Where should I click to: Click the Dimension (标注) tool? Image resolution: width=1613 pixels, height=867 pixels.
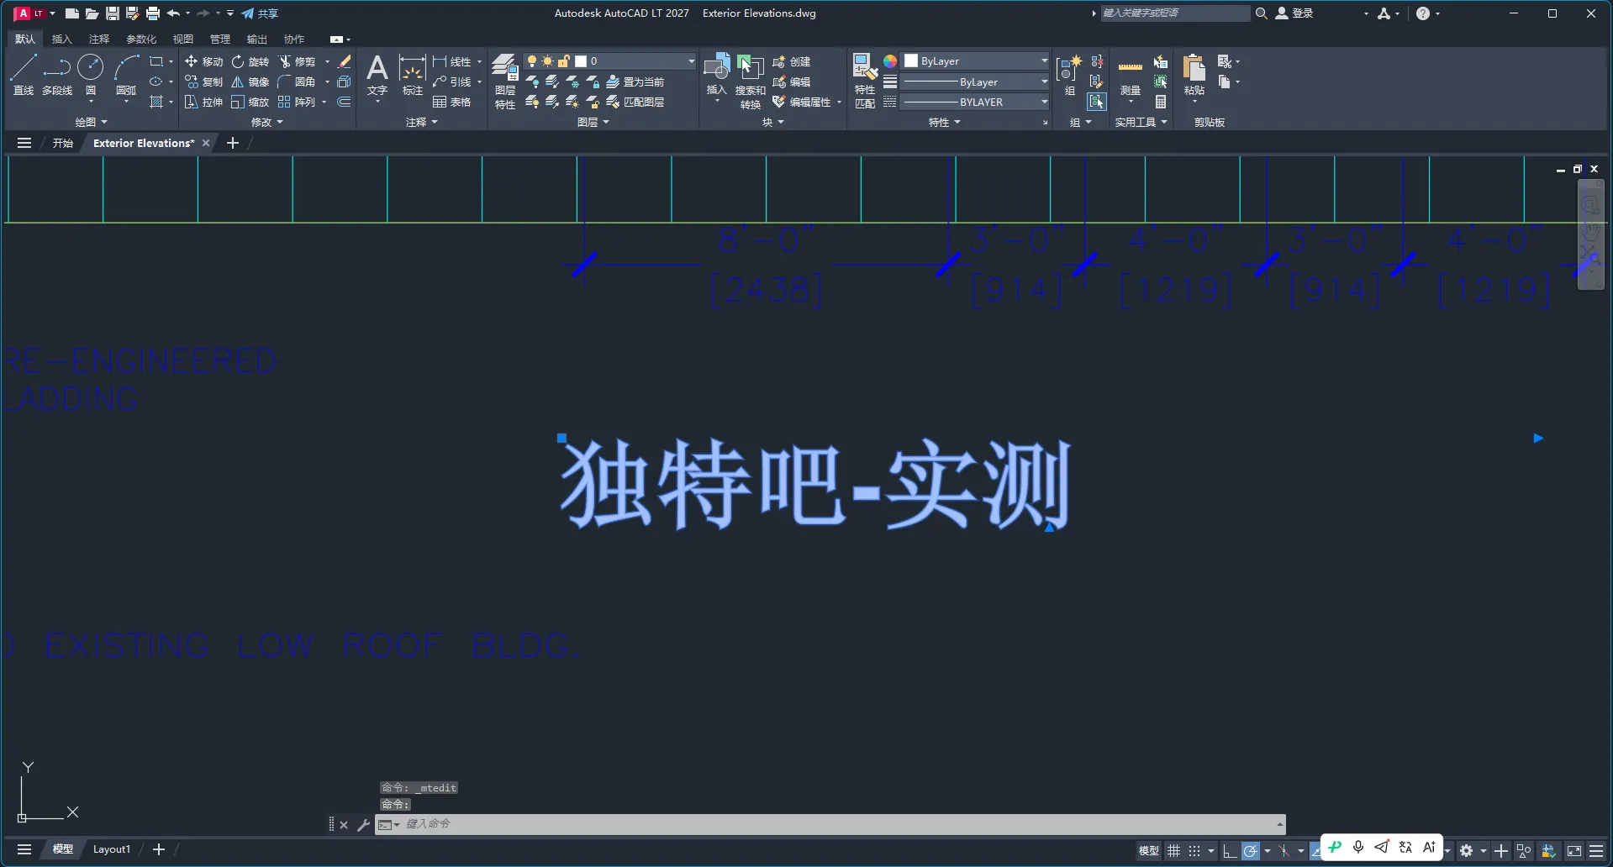click(412, 76)
